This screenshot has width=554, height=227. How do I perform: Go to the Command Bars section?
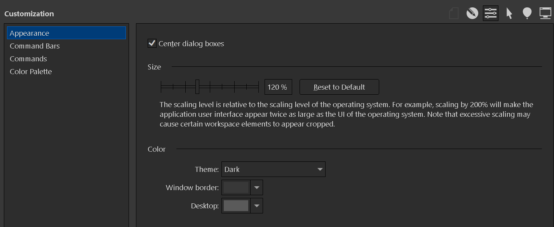pos(35,46)
